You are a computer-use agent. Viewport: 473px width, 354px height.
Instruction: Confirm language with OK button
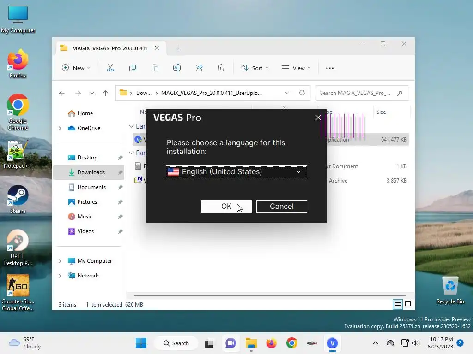[x=226, y=206]
